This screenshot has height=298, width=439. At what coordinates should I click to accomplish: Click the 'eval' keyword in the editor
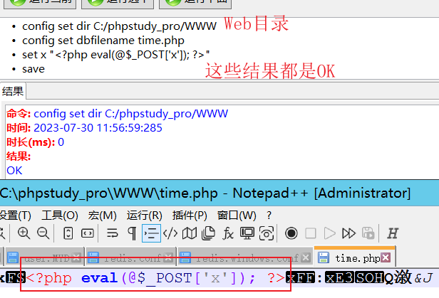pyautogui.click(x=99, y=278)
